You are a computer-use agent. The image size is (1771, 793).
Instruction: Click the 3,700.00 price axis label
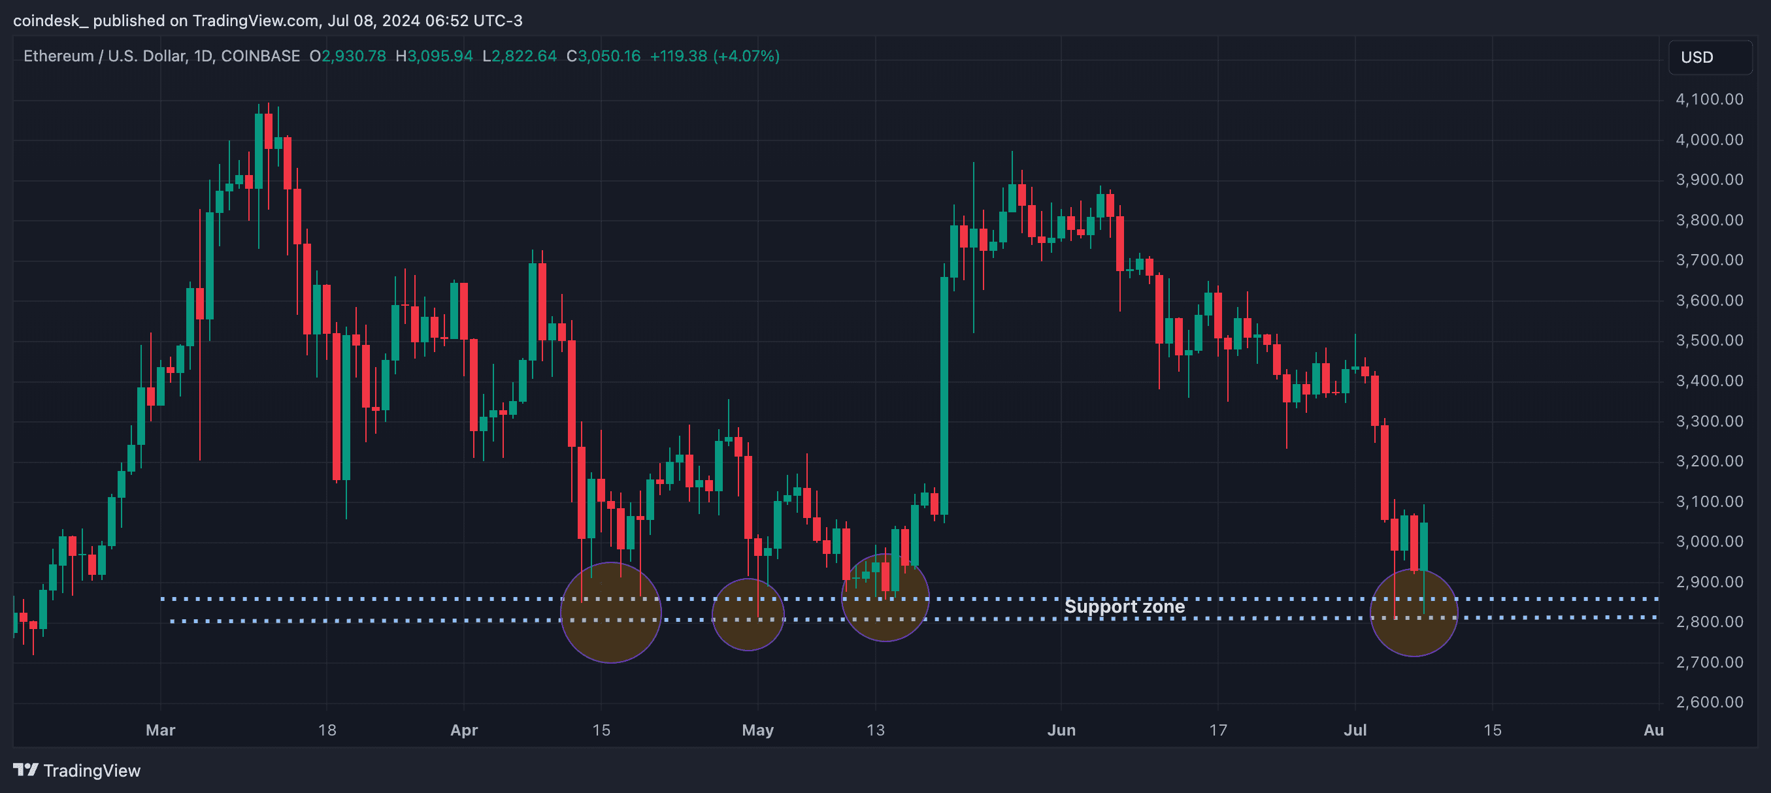click(x=1709, y=260)
